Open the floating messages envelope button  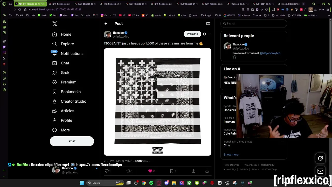[320, 171]
